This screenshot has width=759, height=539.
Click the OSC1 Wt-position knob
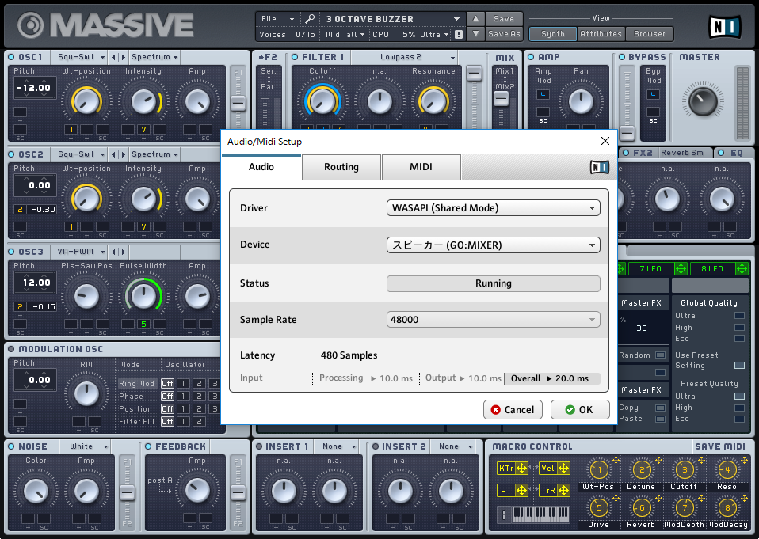[86, 102]
